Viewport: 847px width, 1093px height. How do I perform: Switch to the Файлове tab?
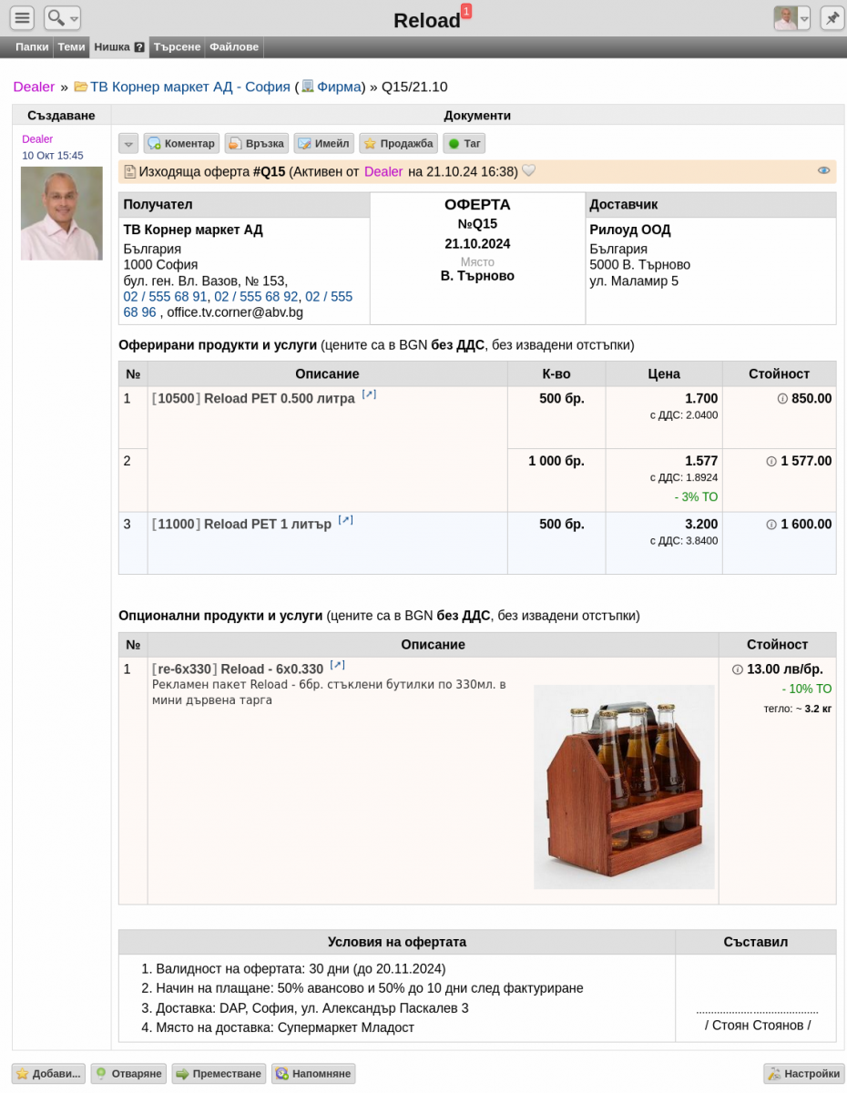click(234, 47)
